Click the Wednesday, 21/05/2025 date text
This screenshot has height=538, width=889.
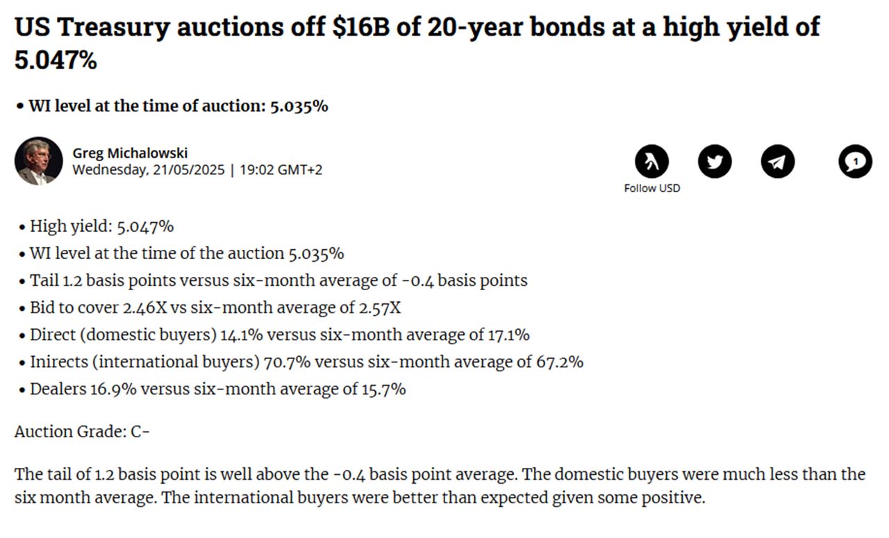click(x=149, y=169)
